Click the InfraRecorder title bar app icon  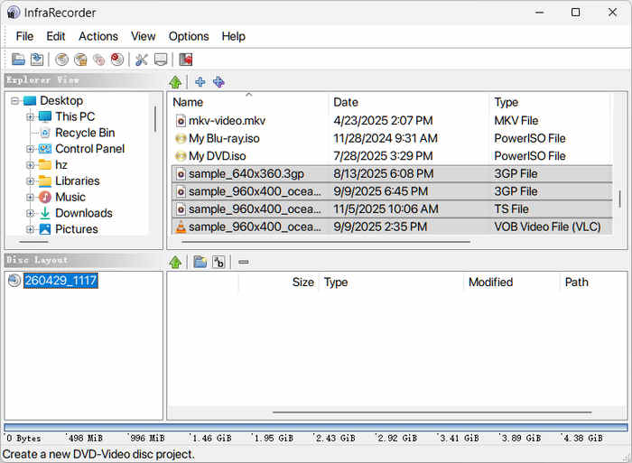tap(13, 13)
